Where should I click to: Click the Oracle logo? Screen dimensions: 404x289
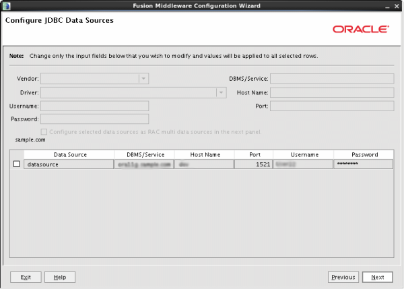click(360, 30)
